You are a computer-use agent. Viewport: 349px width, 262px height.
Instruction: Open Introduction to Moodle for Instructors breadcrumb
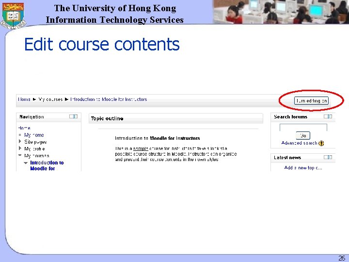(109, 99)
